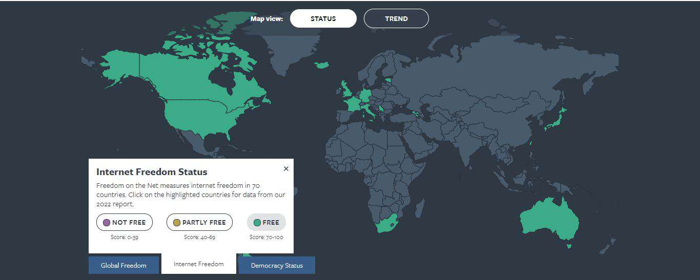
Task: Click France on the map
Action: pyautogui.click(x=353, y=104)
